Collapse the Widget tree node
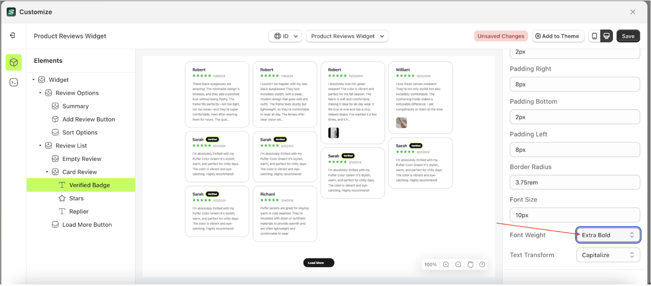Viewport: 651px width, 286px height. [33, 80]
